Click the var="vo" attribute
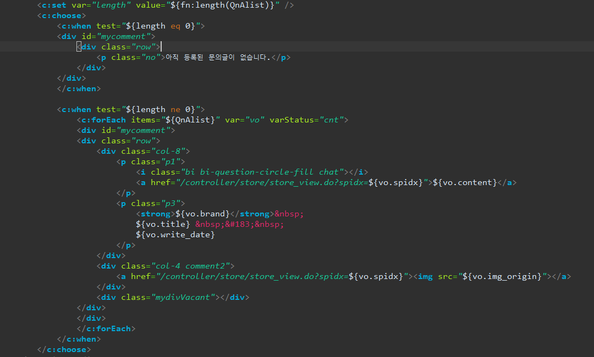 [x=245, y=120]
